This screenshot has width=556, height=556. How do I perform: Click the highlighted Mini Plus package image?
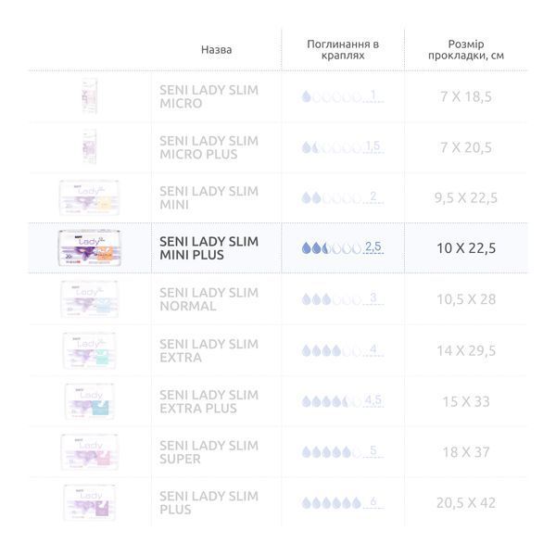click(89, 247)
